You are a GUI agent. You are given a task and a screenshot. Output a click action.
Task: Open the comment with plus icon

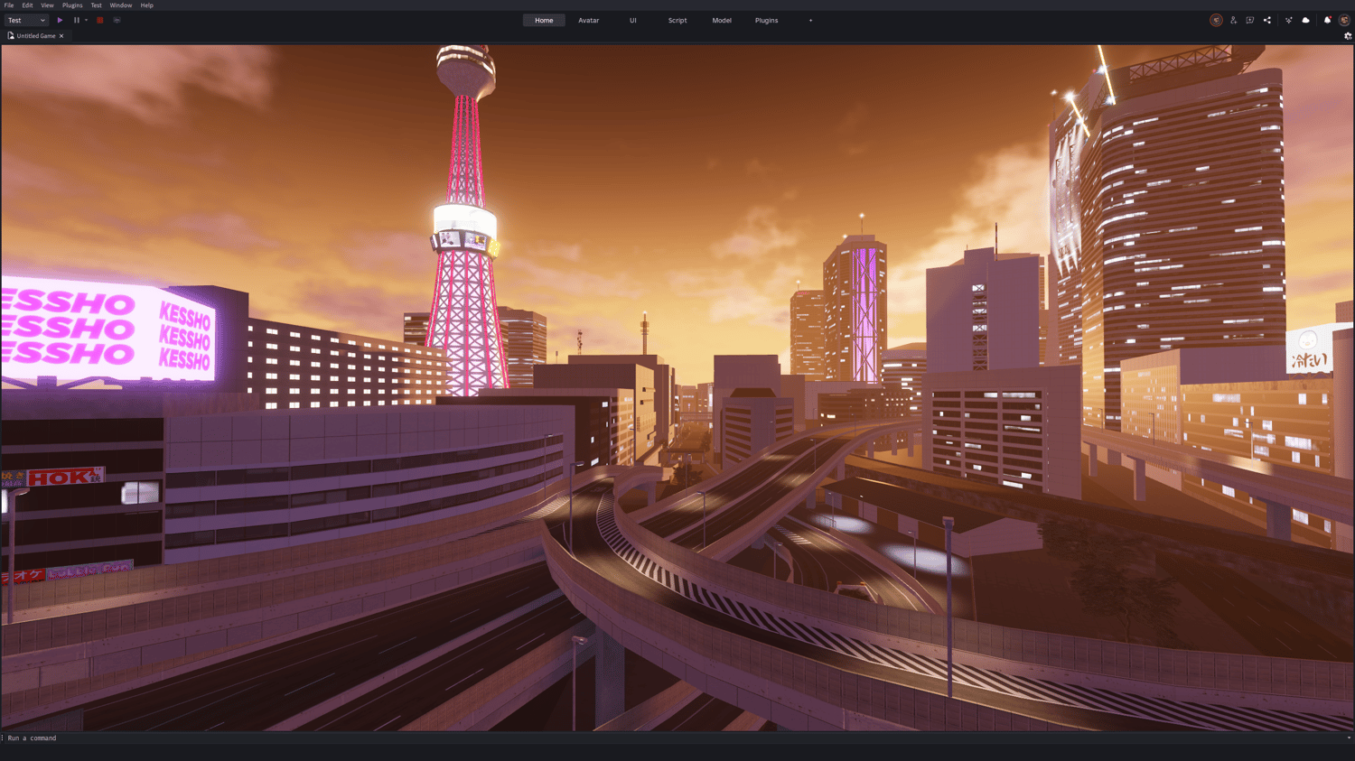coord(1250,20)
